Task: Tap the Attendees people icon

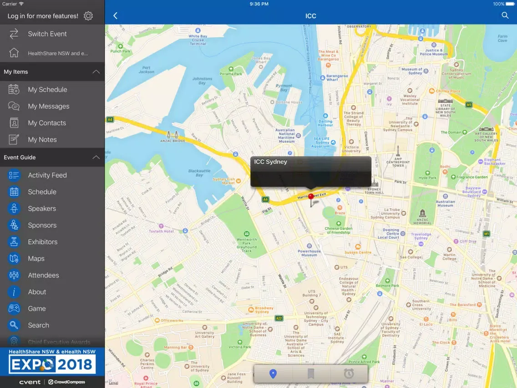Action: click(x=14, y=275)
